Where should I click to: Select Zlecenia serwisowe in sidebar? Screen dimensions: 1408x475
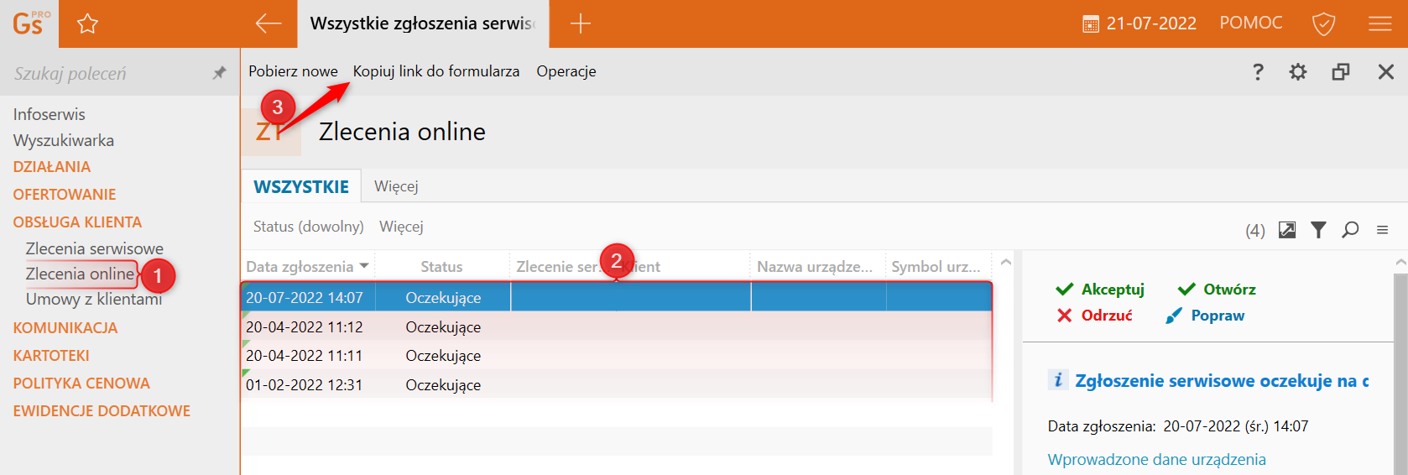(95, 248)
